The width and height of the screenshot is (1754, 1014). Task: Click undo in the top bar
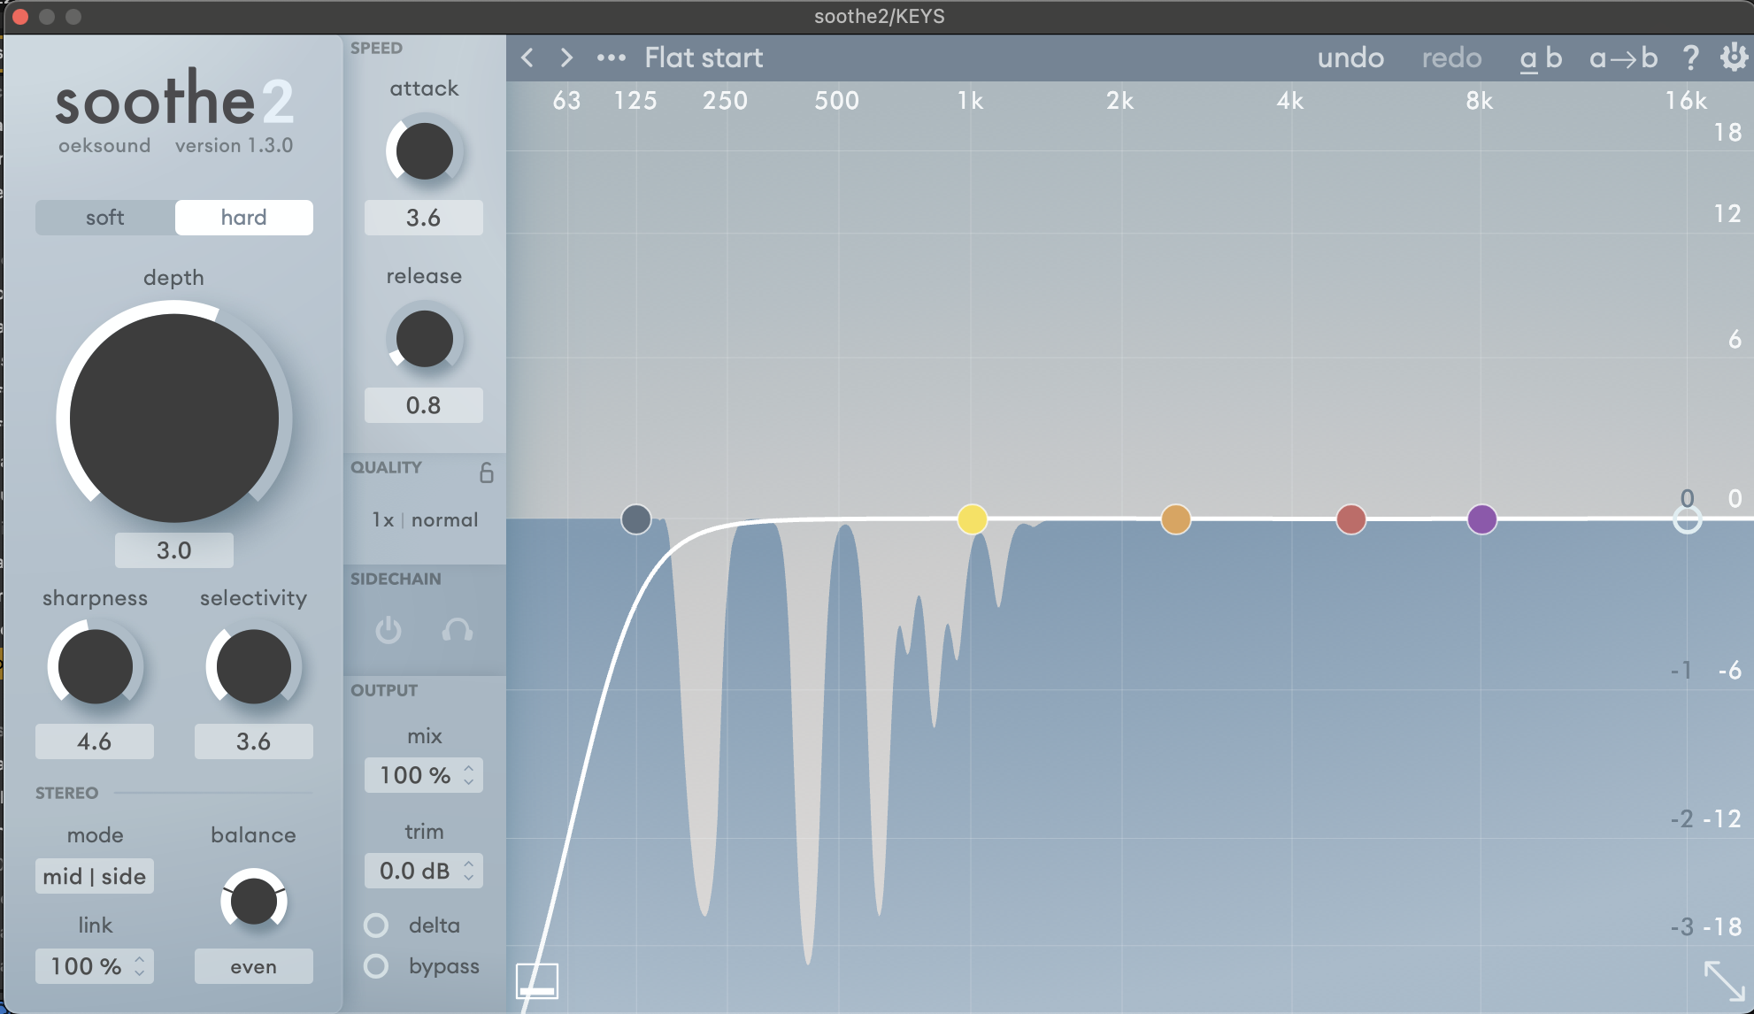click(x=1350, y=58)
